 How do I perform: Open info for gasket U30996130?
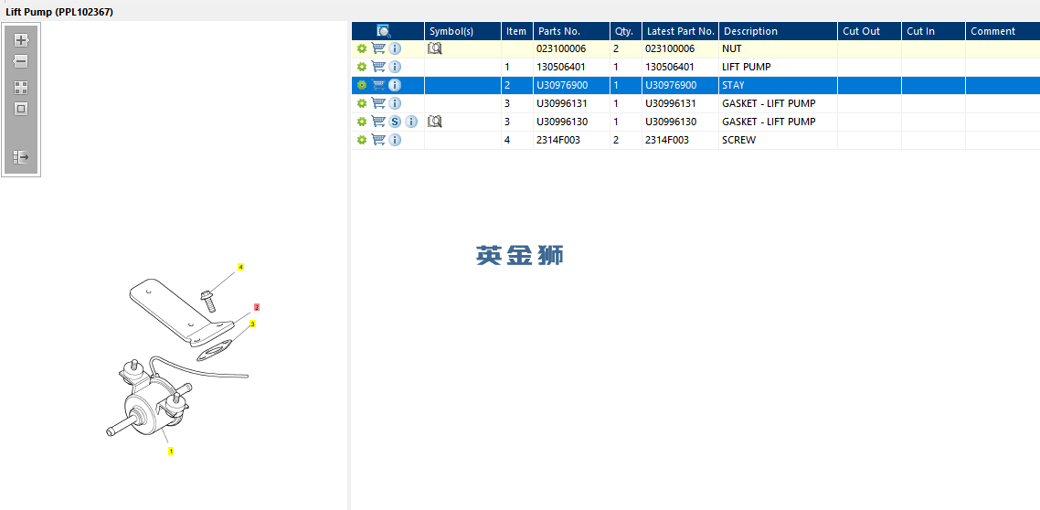pyautogui.click(x=411, y=122)
